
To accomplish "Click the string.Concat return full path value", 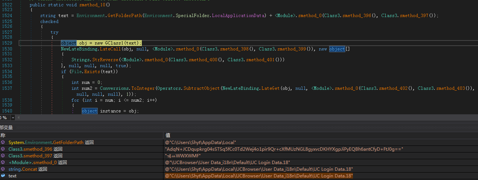I will click(259, 169).
